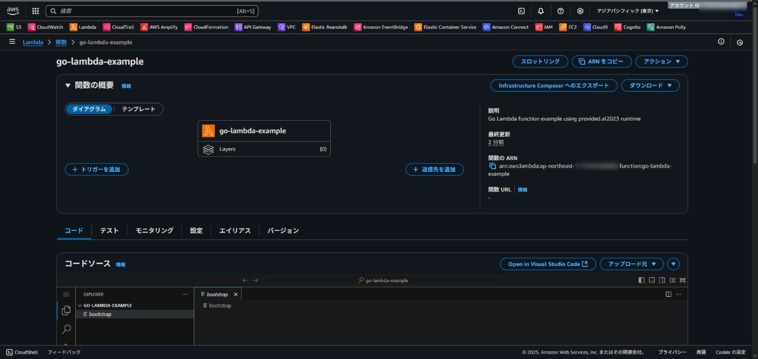This screenshot has height=359, width=758.
Task: Switch to the モニタリング tab
Action: (x=154, y=230)
